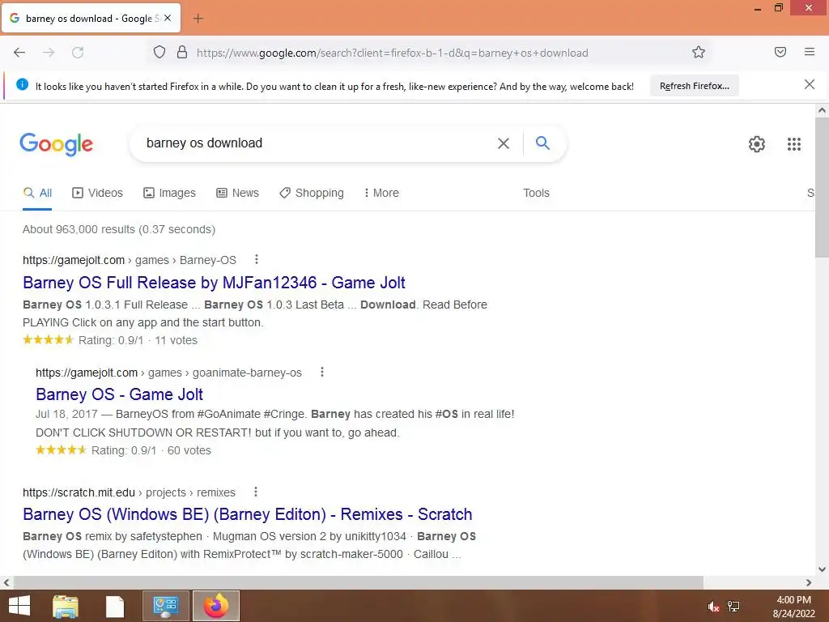Image resolution: width=829 pixels, height=622 pixels.
Task: Expand the More search categories menu
Action: [x=381, y=193]
